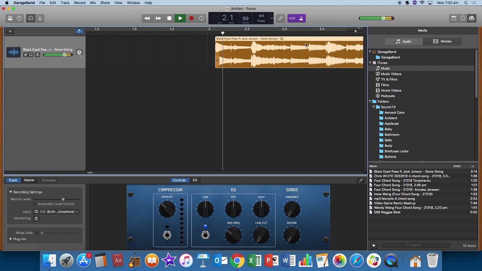The image size is (482, 271).
Task: Collapse the iTunes tree triangle
Action: coord(370,63)
